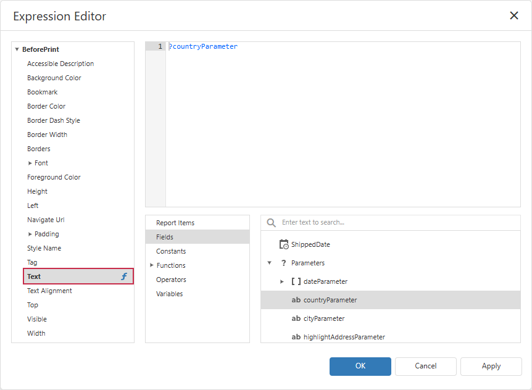Screen dimensions: 532x390
Task: Expand the Functions category
Action: point(152,265)
